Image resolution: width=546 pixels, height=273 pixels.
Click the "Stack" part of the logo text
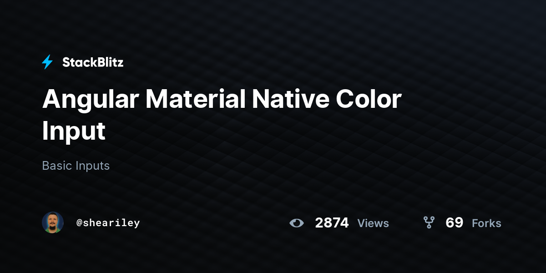point(78,62)
